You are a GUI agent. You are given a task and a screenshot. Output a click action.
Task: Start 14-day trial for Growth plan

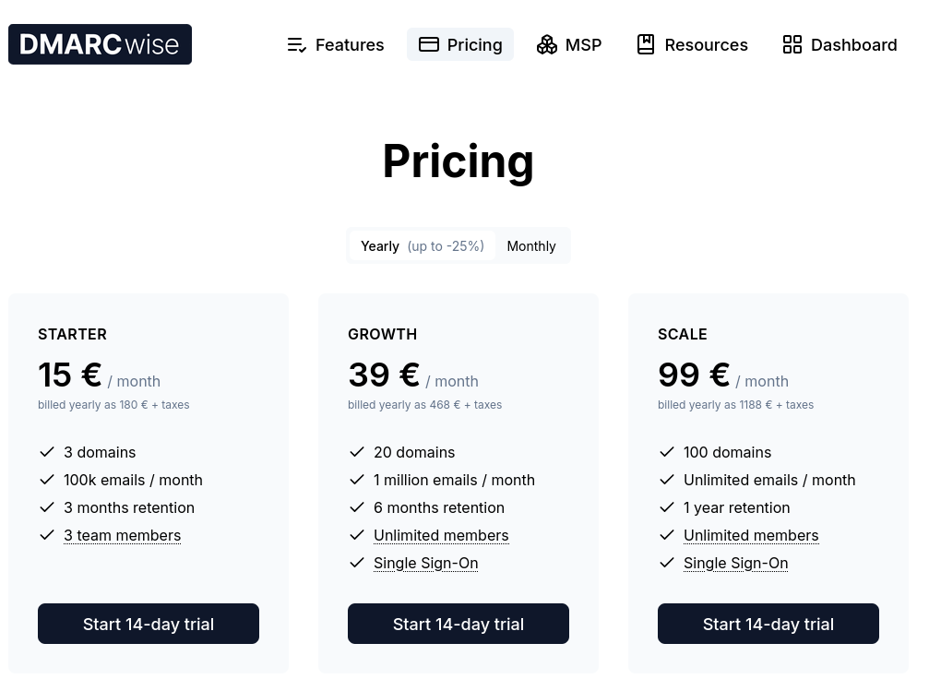[x=458, y=624]
